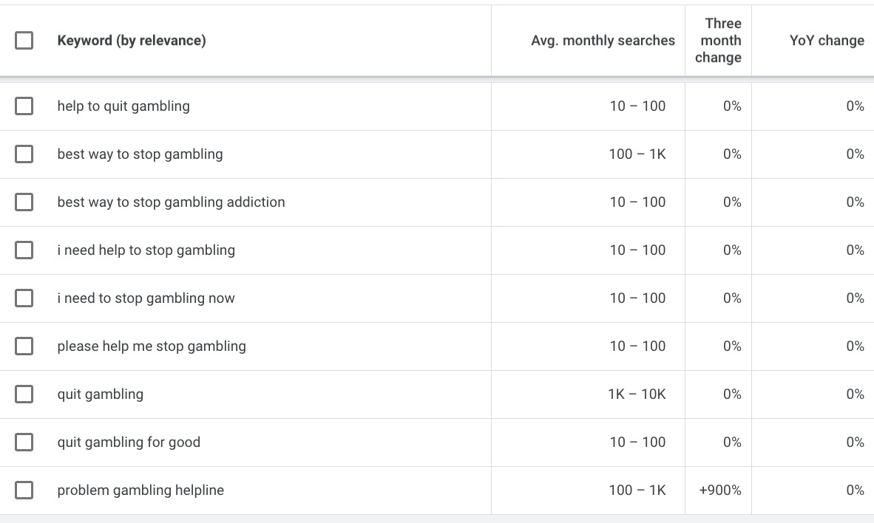
Task: Tick 'i need to stop gambling now' checkbox
Action: coord(24,298)
